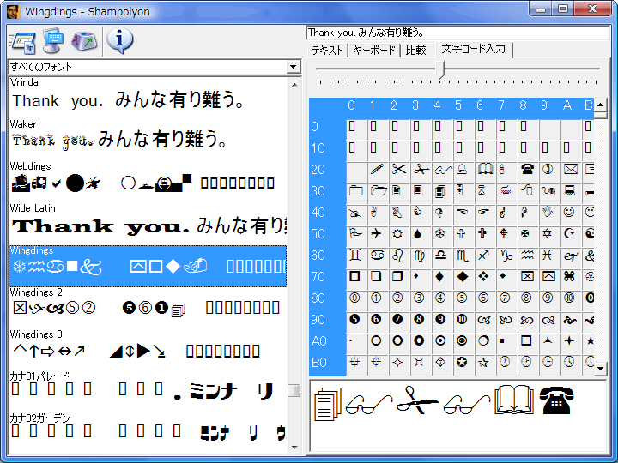Pick the open book glyph in row 20
Viewport: 618px width, 463px height.
point(485,170)
